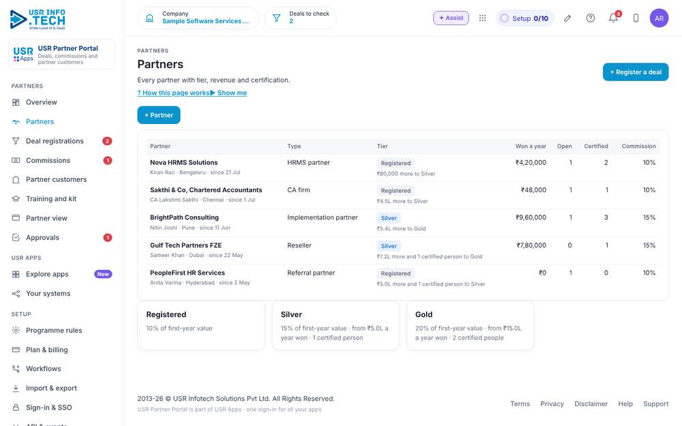
Task: Click the Commission column header
Action: tap(638, 146)
